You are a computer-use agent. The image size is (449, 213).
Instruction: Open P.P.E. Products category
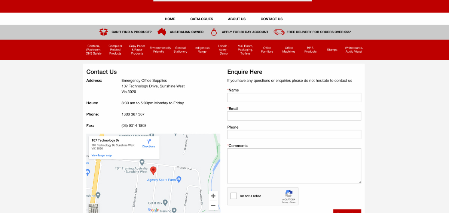coord(311,50)
